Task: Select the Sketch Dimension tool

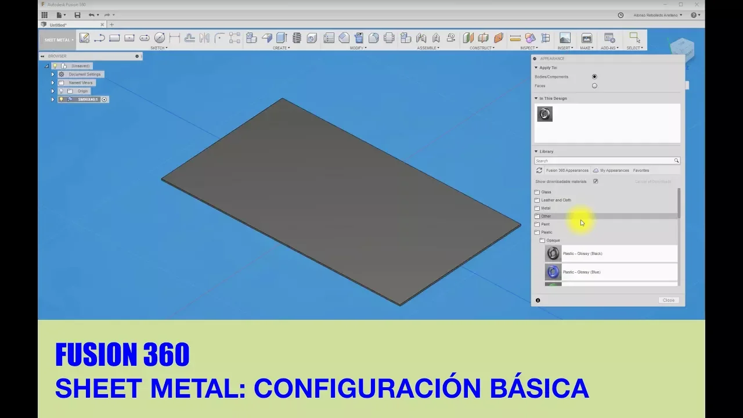Action: coord(174,38)
